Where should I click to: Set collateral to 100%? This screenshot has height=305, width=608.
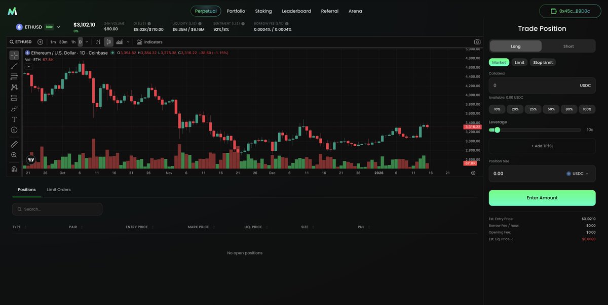(587, 109)
